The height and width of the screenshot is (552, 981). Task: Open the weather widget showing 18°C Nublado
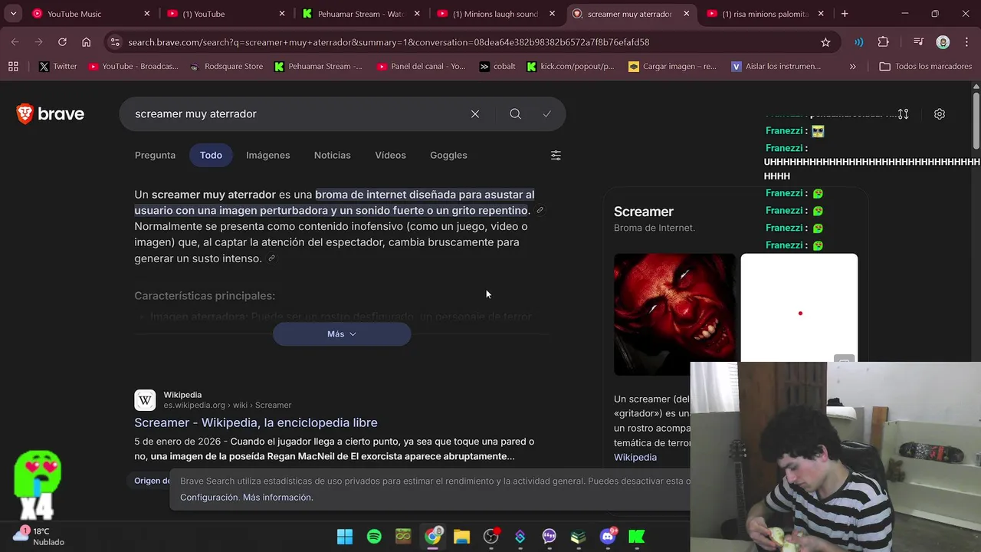40,536
